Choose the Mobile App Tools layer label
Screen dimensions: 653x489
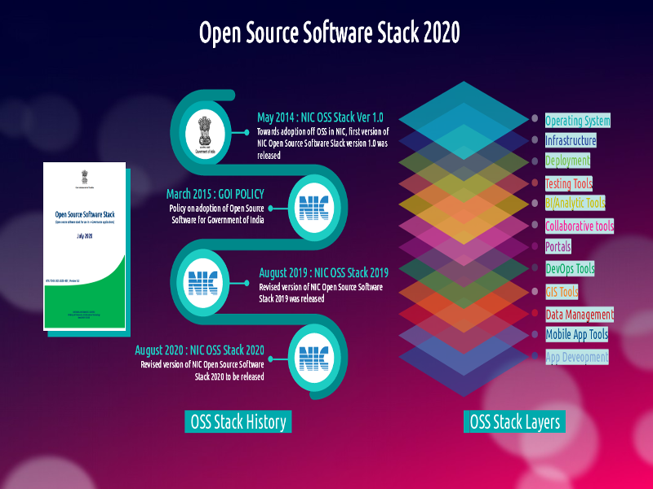[x=577, y=334]
